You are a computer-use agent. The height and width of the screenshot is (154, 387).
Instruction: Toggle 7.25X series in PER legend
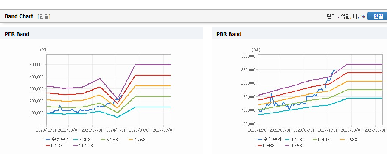tap(137, 140)
